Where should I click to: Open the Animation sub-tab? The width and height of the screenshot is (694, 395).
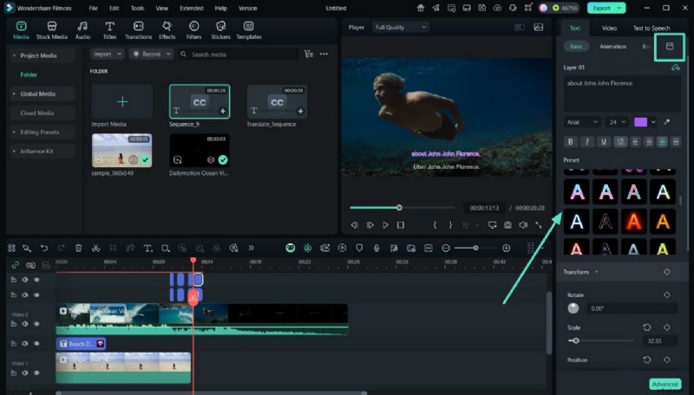612,46
